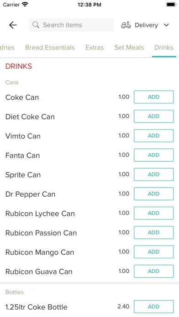This screenshot has width=179, height=317.
Task: Expand the Delivery dropdown chevron
Action: (x=166, y=25)
